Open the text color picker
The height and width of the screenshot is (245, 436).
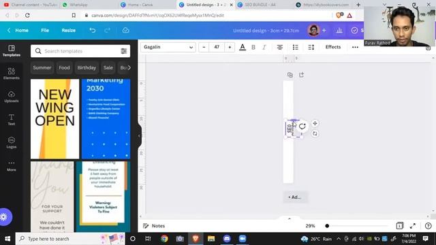coord(243,47)
